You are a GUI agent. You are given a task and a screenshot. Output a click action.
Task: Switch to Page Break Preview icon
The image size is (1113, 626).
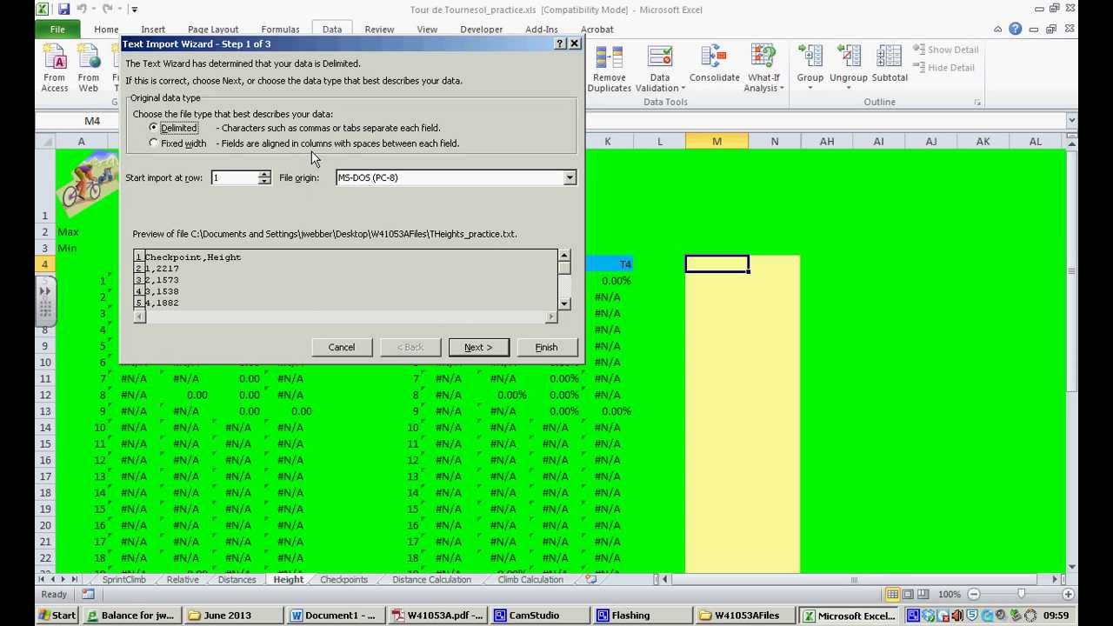pyautogui.click(x=924, y=595)
